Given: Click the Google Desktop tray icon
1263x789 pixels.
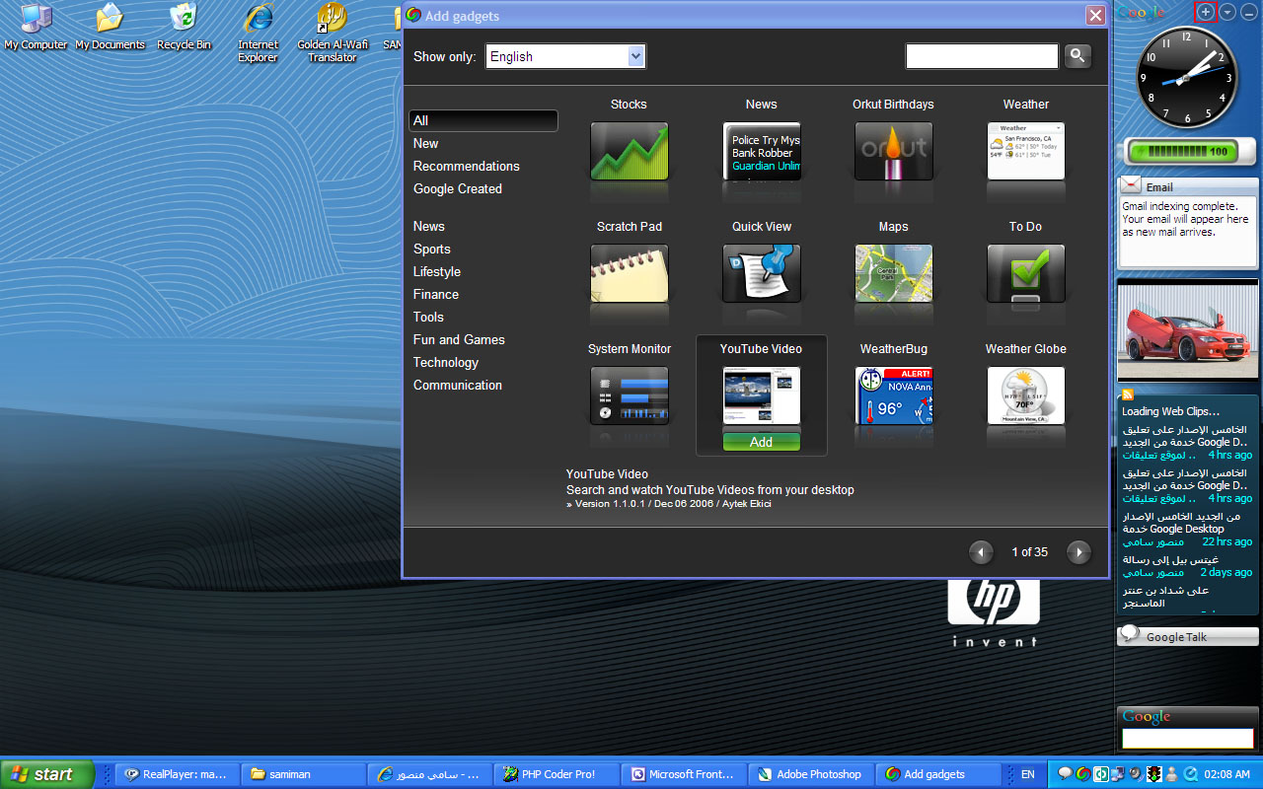Looking at the screenshot, I should pyautogui.click(x=1082, y=774).
